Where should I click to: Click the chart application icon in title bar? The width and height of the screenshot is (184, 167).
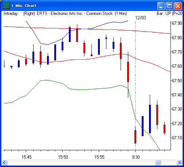coord(6,5)
